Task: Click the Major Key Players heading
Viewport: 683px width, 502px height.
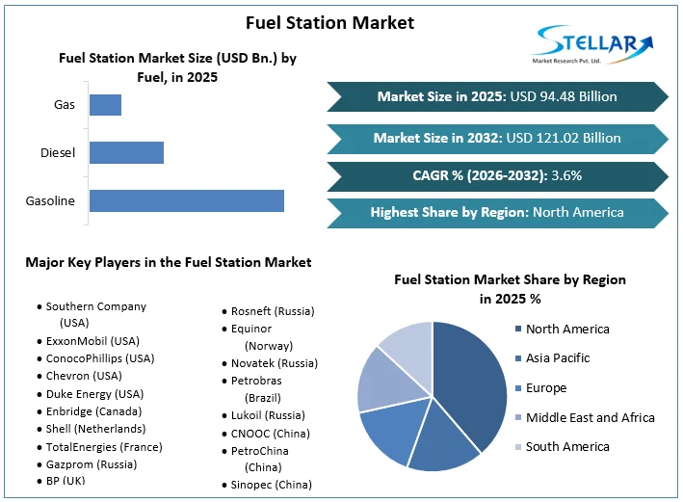Action: [x=169, y=262]
